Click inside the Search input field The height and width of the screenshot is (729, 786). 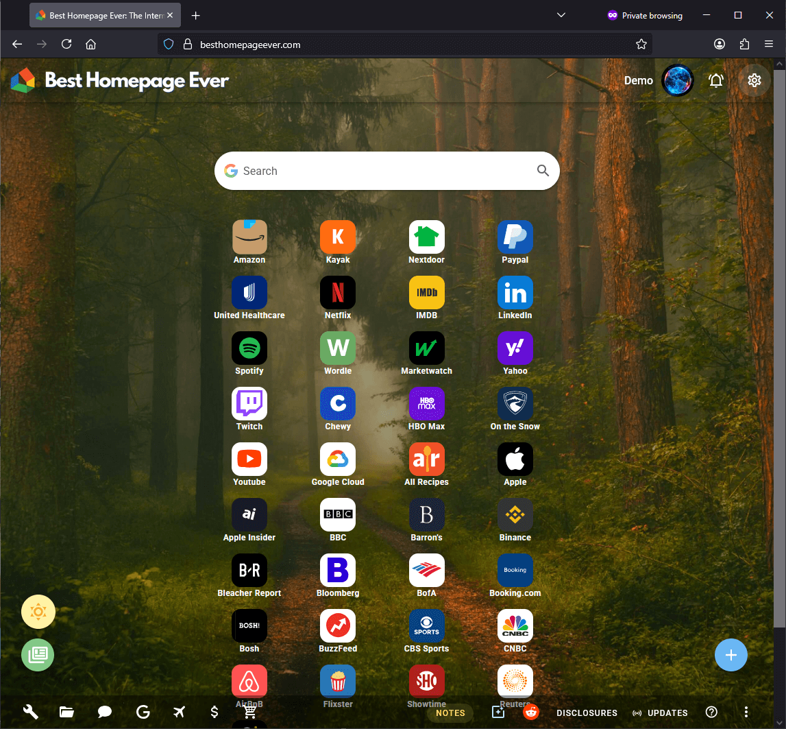384,171
